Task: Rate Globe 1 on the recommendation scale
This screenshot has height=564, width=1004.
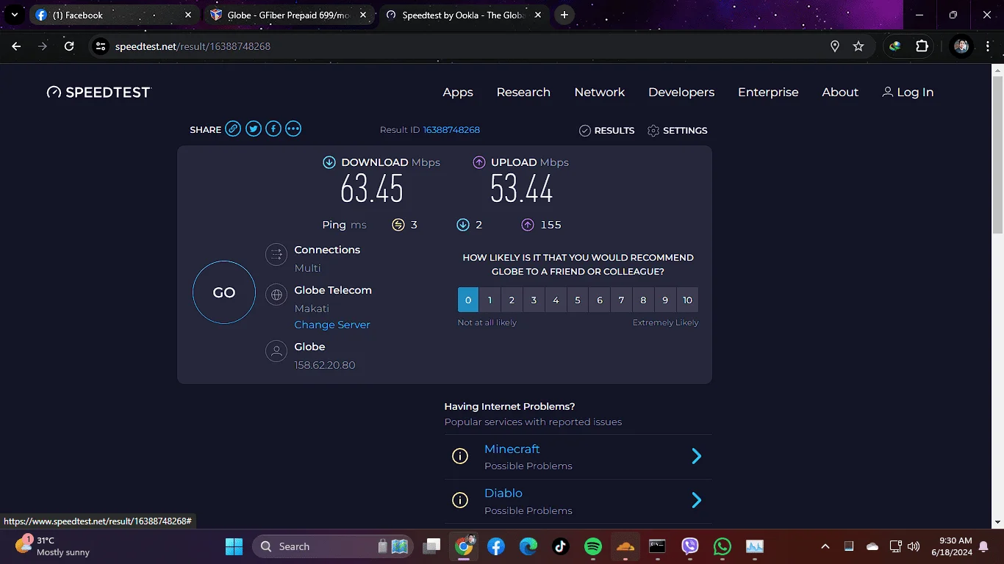Action: coord(490,300)
